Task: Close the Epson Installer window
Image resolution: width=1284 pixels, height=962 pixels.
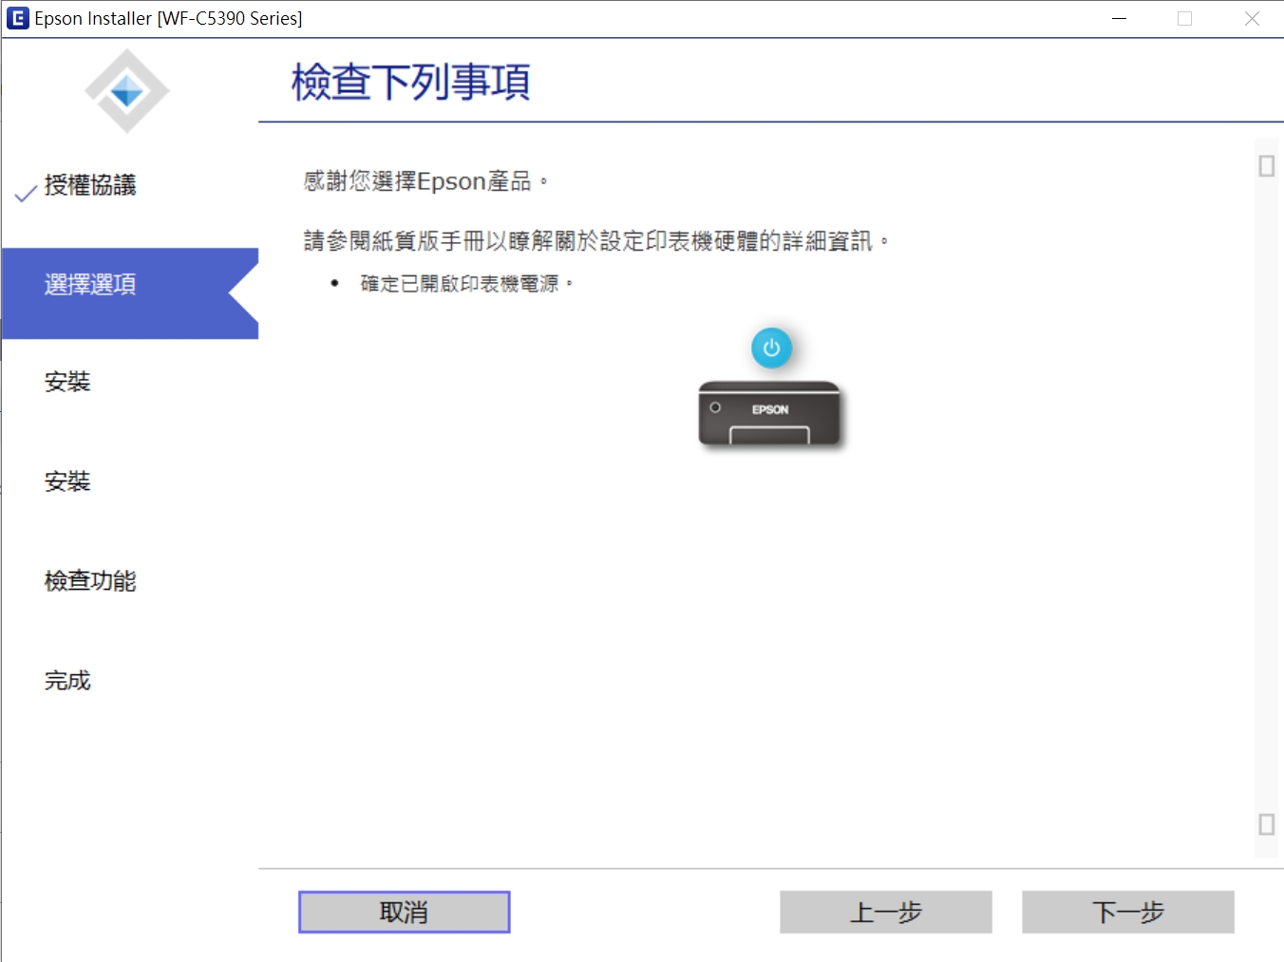Action: (1252, 18)
